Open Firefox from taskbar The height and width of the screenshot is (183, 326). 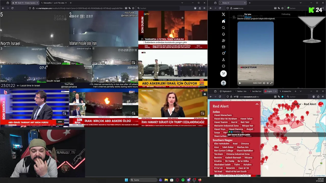[200, 180]
